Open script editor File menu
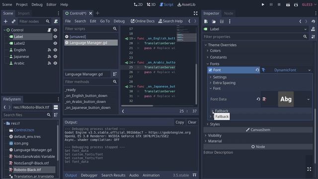 (x=68, y=21)
